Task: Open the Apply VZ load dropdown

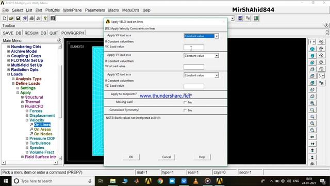Action: click(x=217, y=75)
